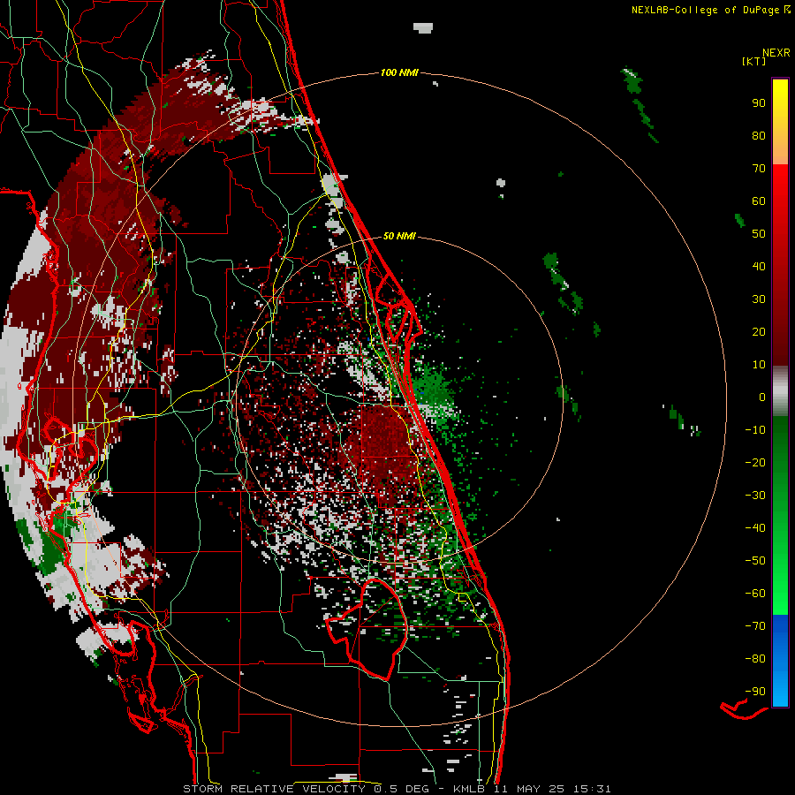
Task: Select the -60 knot scale label
Action: (755, 594)
